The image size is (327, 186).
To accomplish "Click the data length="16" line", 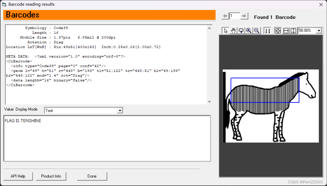I will pyautogui.click(x=51, y=80).
